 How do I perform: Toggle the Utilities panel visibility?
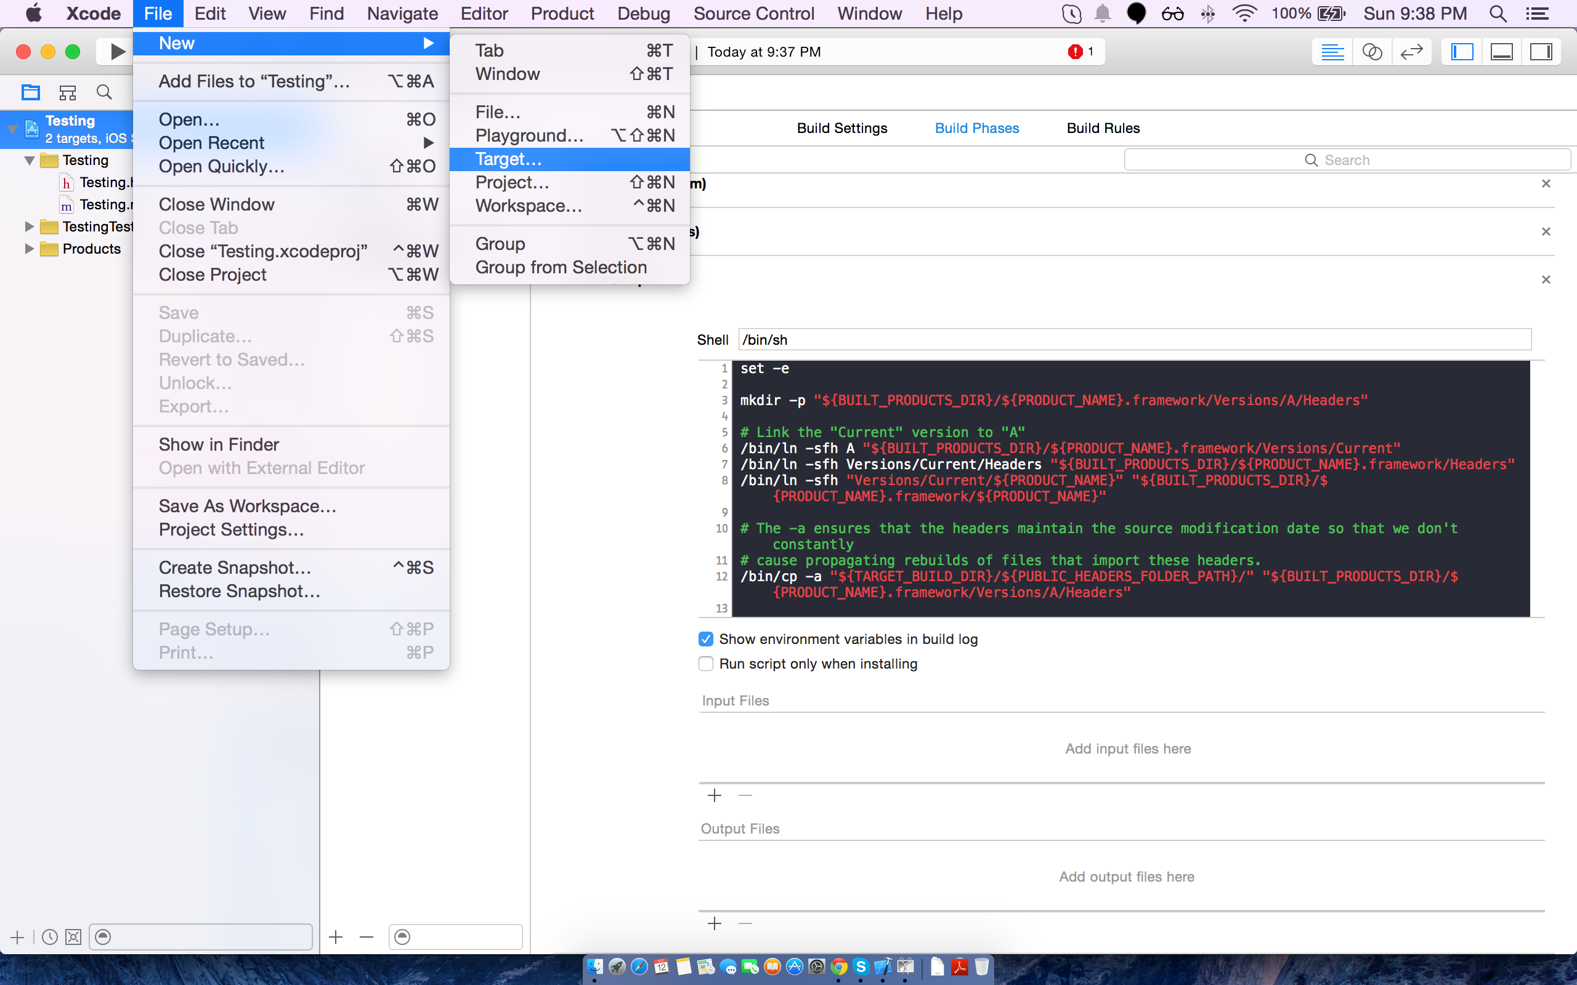pos(1541,52)
